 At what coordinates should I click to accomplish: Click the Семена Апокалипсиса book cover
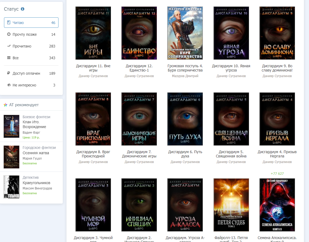point(277,205)
